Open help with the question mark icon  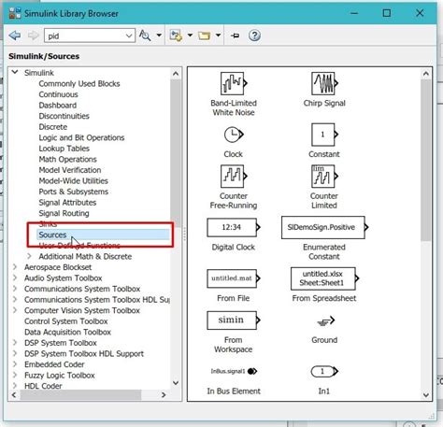(x=254, y=36)
